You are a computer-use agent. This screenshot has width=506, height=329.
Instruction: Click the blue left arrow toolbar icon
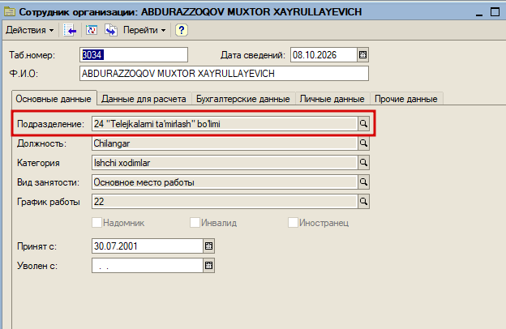[x=70, y=30]
